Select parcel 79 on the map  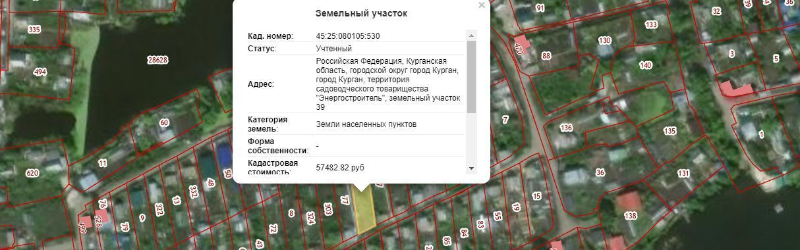click(124, 228)
